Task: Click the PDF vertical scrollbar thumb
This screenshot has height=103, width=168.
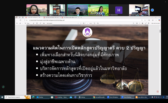Action: pos(160,31)
